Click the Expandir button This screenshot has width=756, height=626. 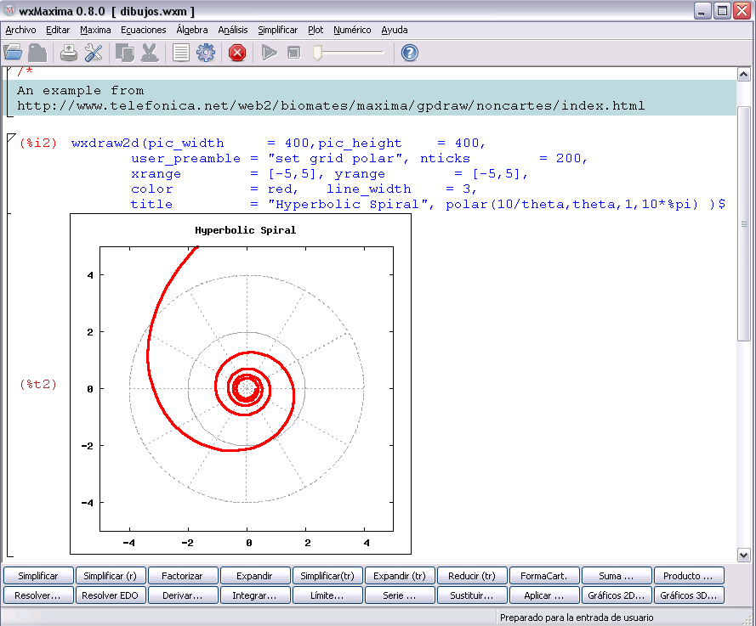click(x=255, y=576)
